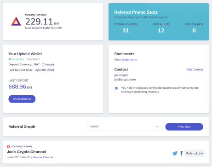
Task: Click the Installed count of 12
Action: coord(161,30)
